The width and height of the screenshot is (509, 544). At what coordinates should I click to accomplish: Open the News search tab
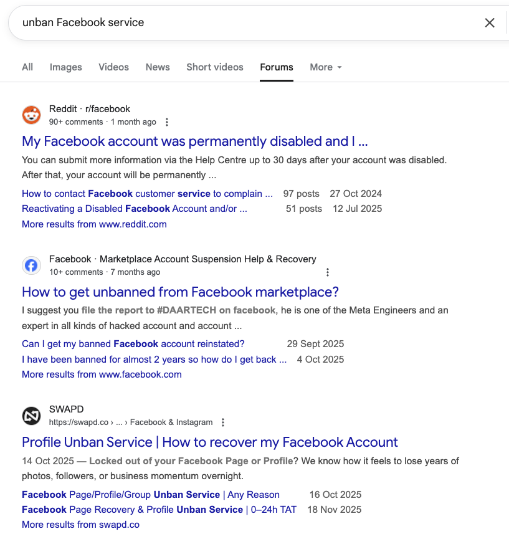point(158,67)
